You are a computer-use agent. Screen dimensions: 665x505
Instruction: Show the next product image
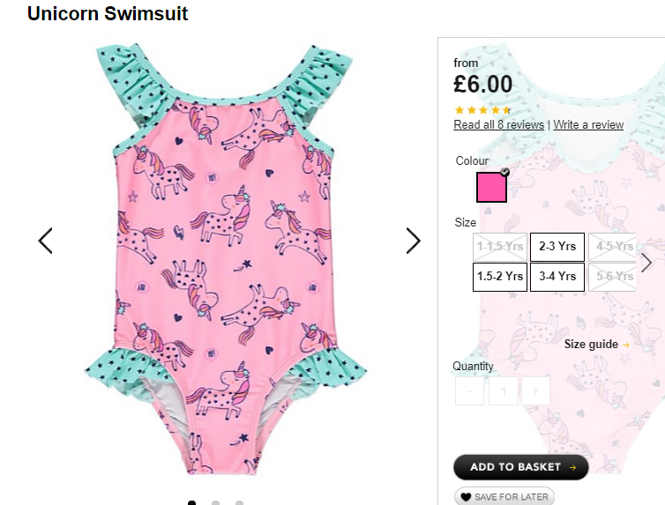tap(413, 241)
